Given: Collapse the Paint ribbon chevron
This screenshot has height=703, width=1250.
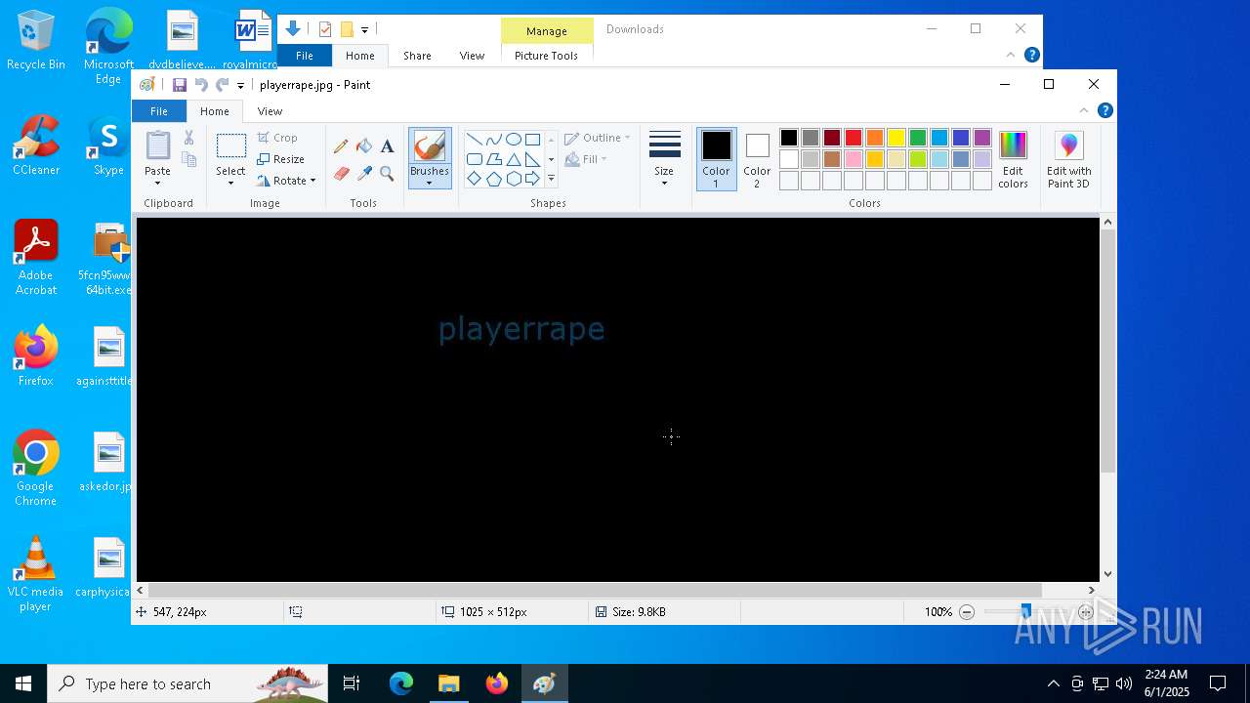Looking at the screenshot, I should pos(1083,110).
